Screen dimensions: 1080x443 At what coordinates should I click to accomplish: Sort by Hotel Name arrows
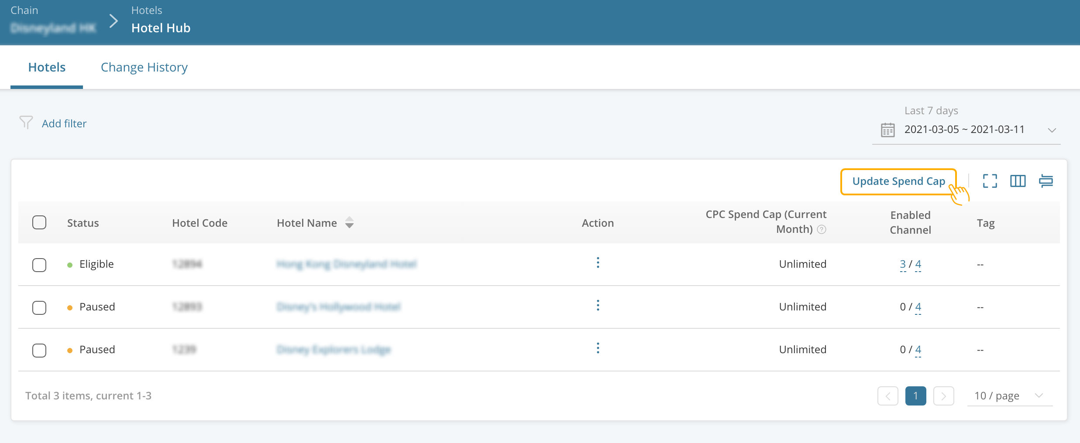pyautogui.click(x=349, y=222)
